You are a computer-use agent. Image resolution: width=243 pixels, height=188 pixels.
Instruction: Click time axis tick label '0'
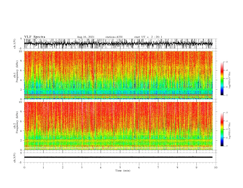coord(24,167)
